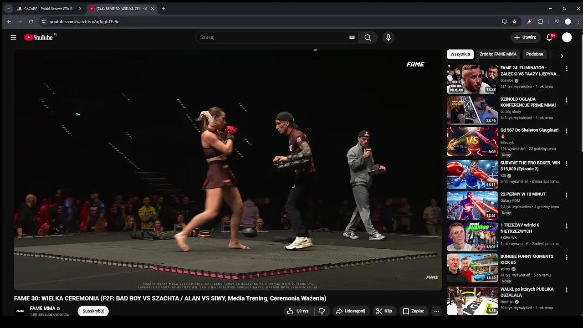Open DZINOLD OGLĄDA KONFERENCJE thumbnail
Screen dimensions: 583x328
[x=472, y=110]
